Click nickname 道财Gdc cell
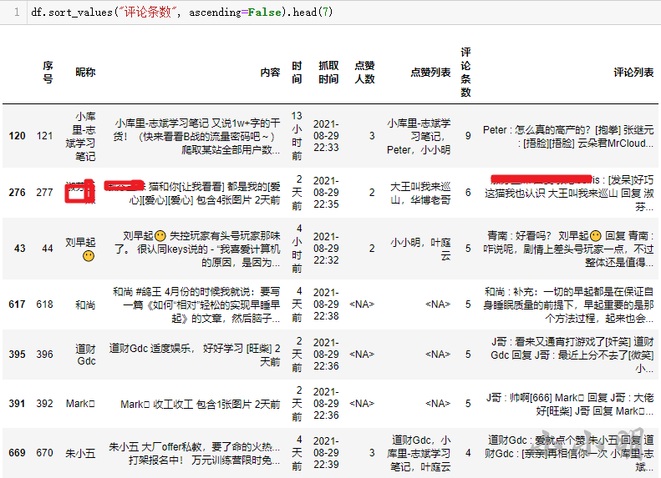Image resolution: width=661 pixels, height=478 pixels. (x=85, y=355)
